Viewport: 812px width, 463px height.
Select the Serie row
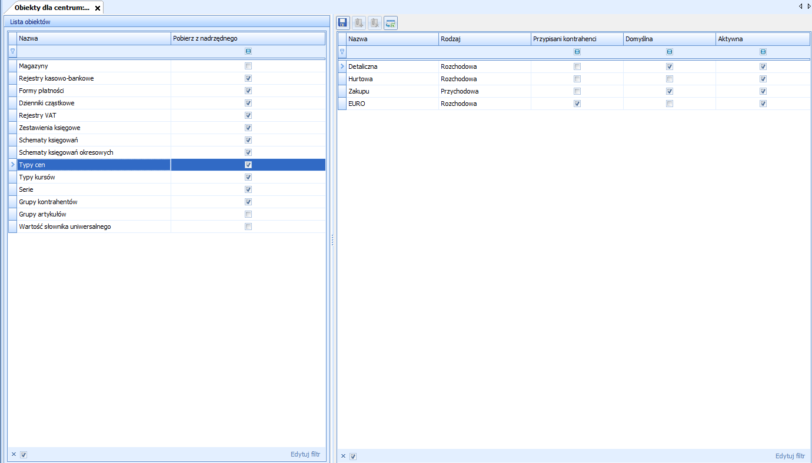click(167, 189)
